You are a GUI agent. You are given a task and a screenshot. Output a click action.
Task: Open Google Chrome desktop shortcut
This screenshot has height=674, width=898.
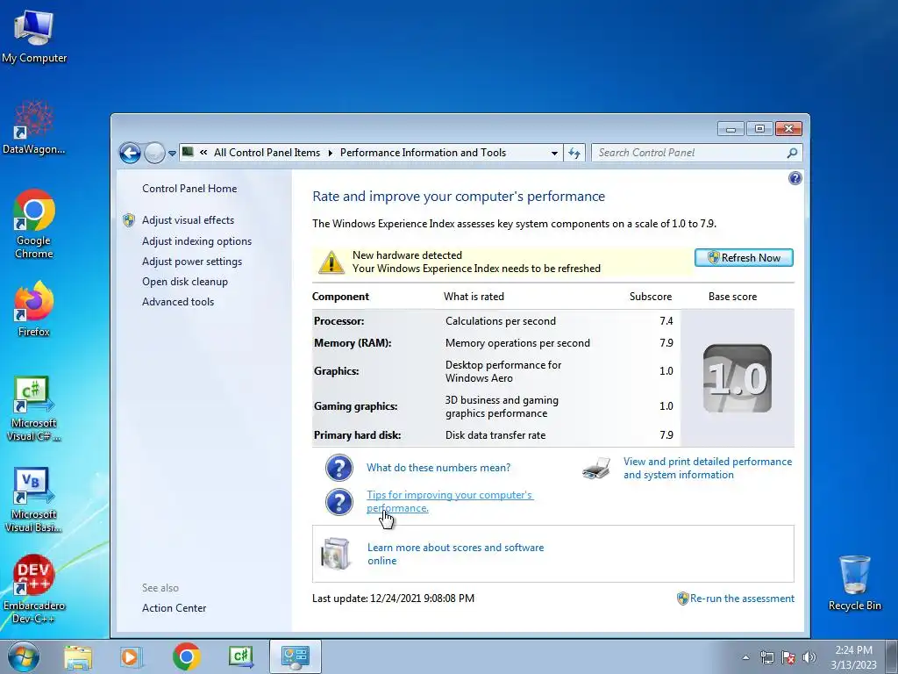pos(34,224)
